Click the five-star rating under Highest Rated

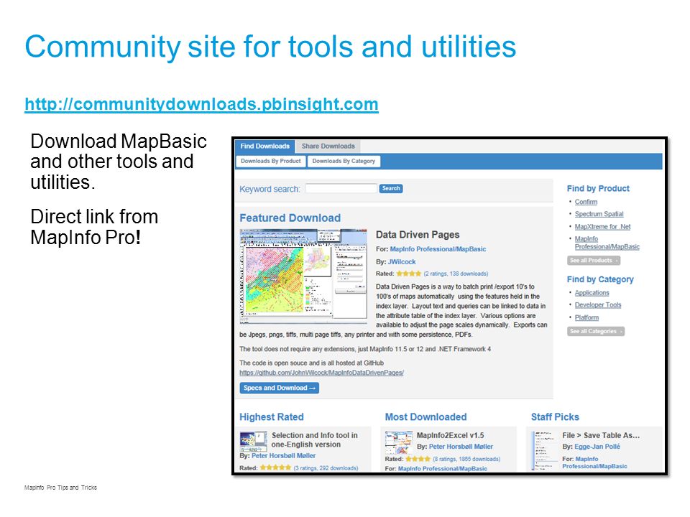(x=275, y=467)
